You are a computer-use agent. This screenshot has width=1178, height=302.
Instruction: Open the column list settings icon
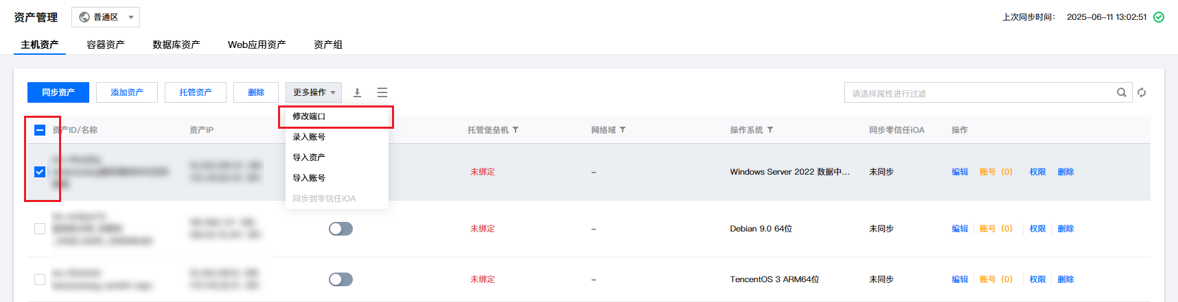coord(382,92)
